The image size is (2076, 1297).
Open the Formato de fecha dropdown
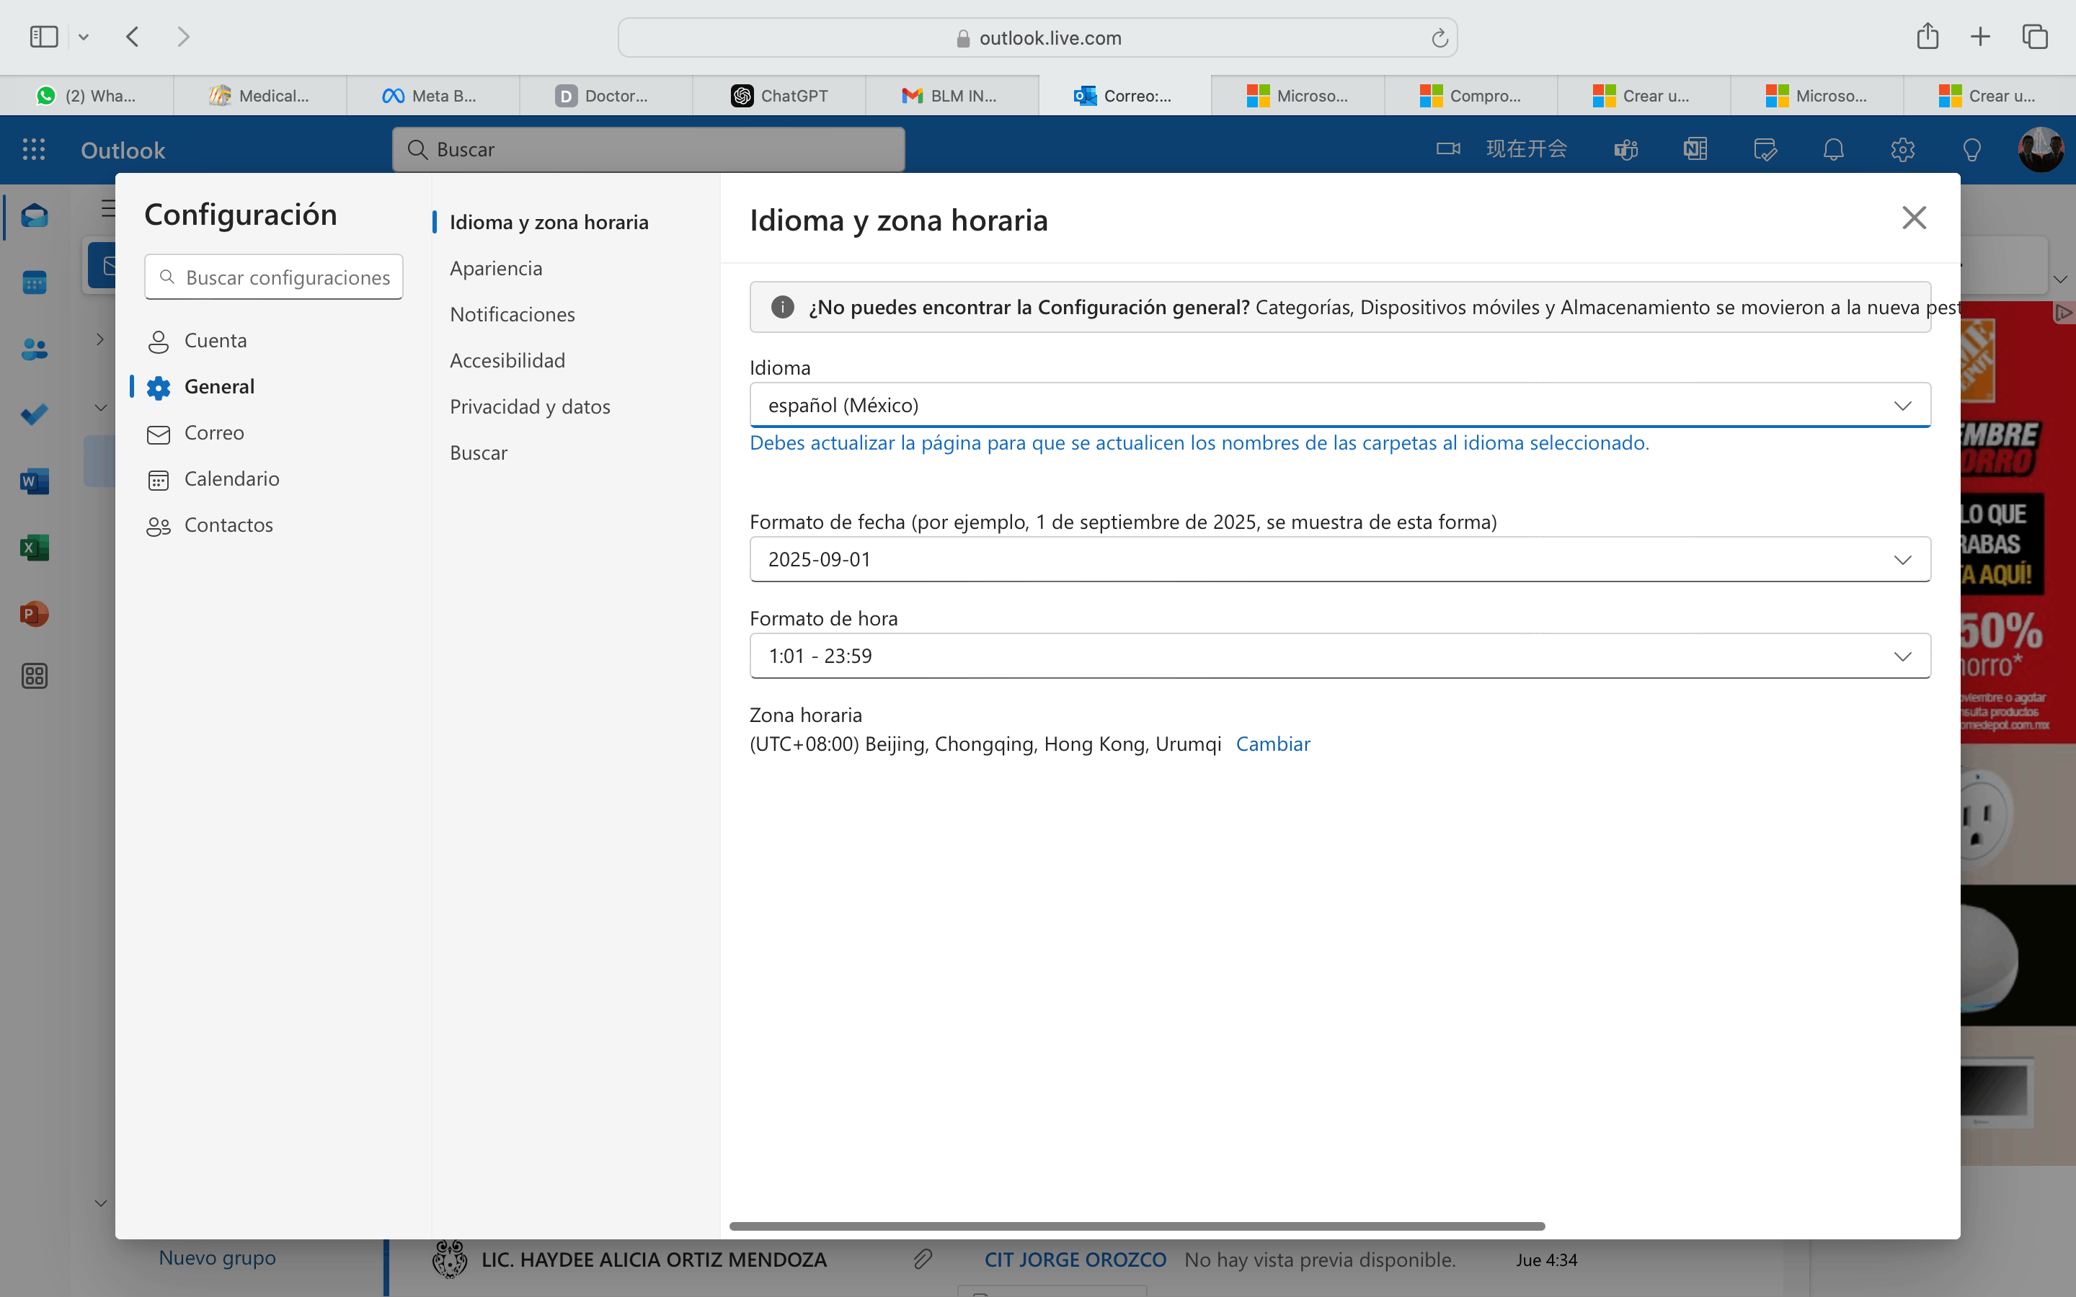click(x=1339, y=559)
